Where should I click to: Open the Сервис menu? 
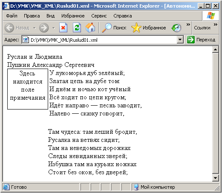tap(99, 16)
